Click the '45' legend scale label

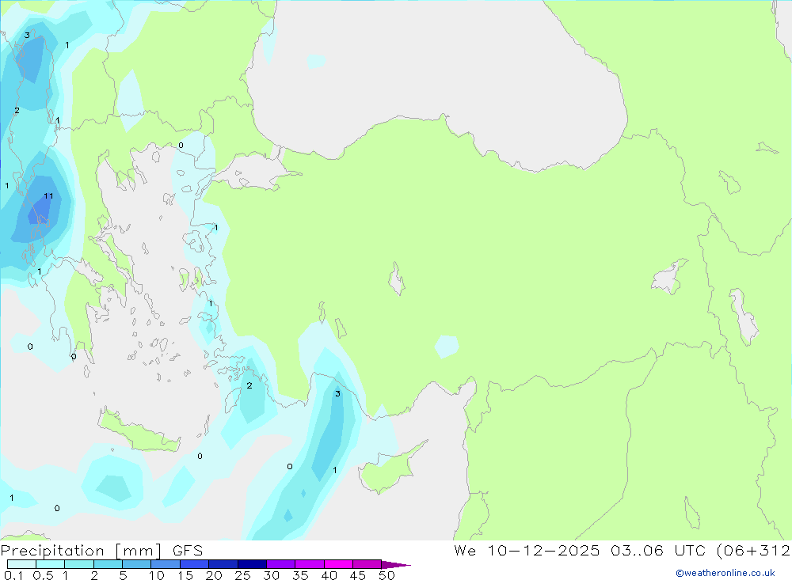358,575
